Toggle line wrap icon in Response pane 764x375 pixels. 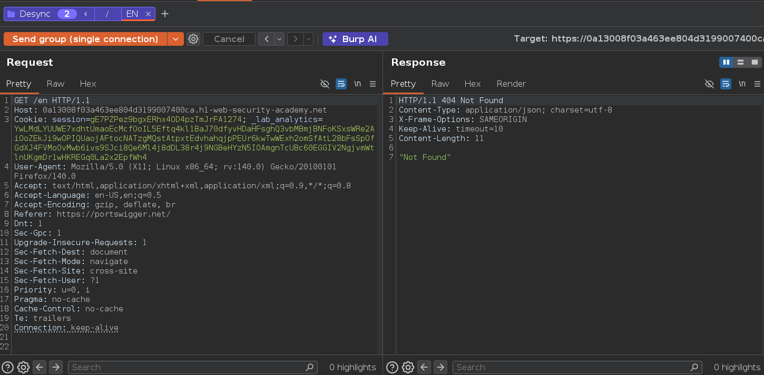click(726, 84)
